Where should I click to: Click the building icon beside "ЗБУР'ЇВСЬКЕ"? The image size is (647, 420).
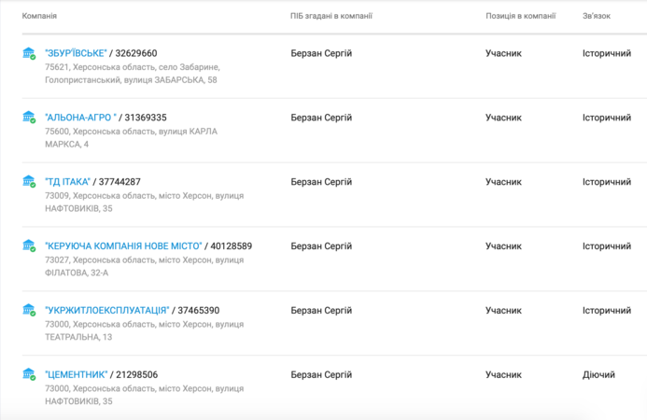pyautogui.click(x=29, y=53)
